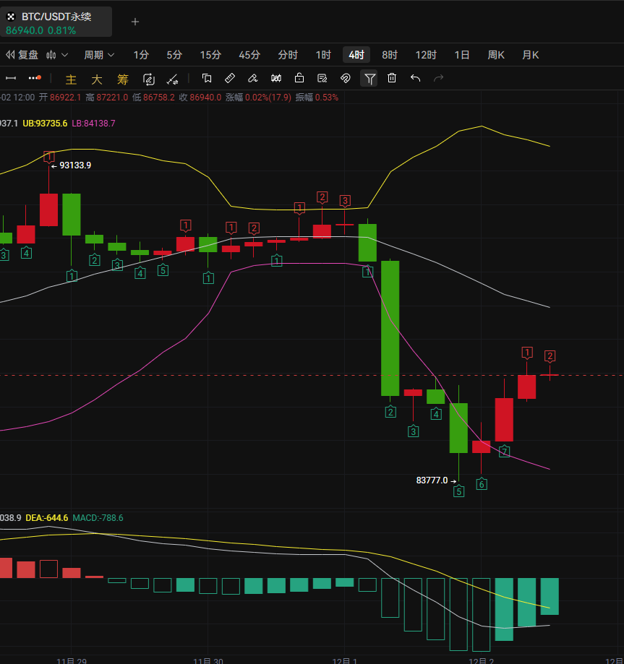Open the 周期 period dropdown

tap(98, 55)
